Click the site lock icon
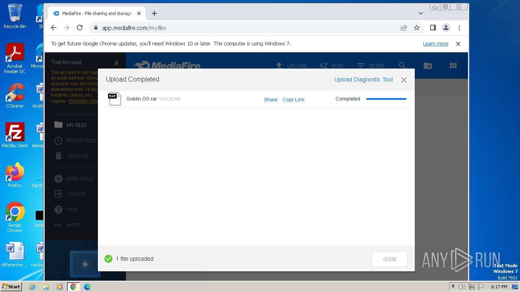520x292 pixels. click(x=96, y=28)
